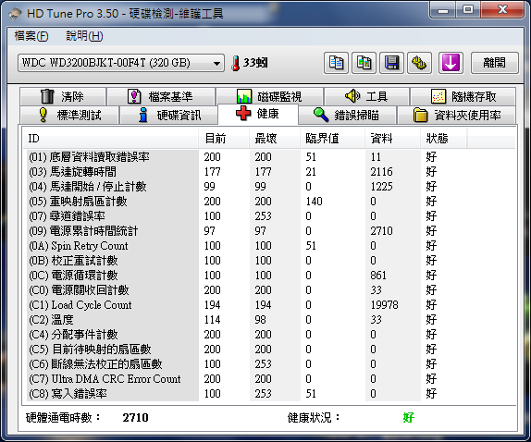
Task: Select the 健康 health tab
Action: 258,114
